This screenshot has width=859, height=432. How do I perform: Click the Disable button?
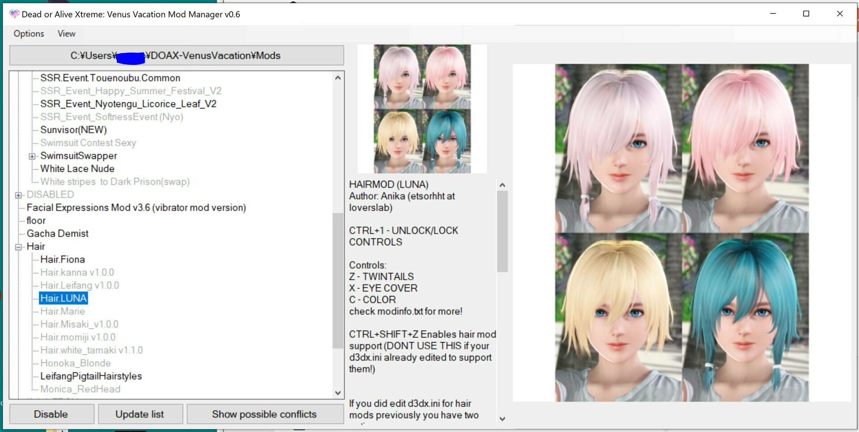(51, 414)
